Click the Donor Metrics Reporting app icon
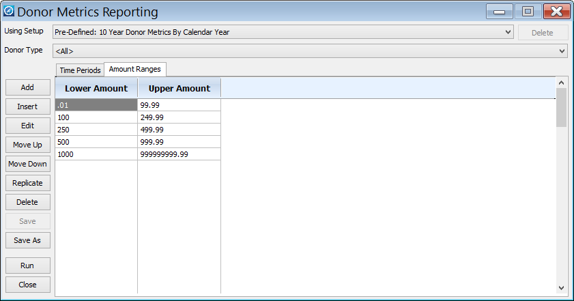 9,12
